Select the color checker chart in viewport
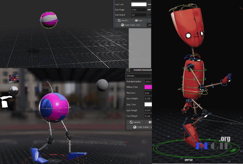This screenshot has height=164, width=243. coord(14,78)
